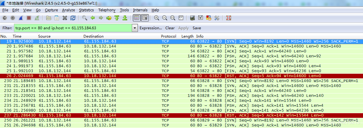
Task: Open the Tools menu
Action: coord(124,10)
